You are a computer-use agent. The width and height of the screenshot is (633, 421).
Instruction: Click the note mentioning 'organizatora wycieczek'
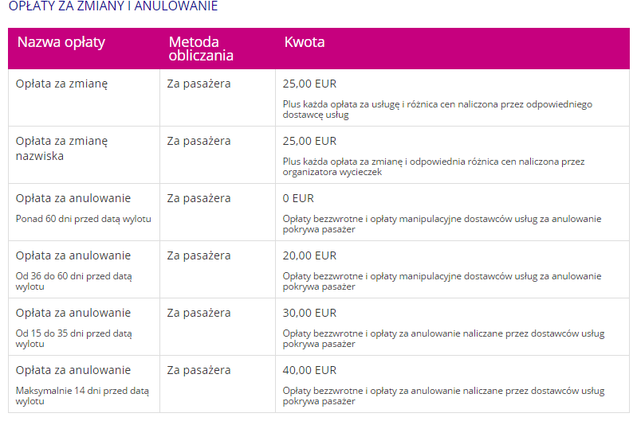(434, 167)
